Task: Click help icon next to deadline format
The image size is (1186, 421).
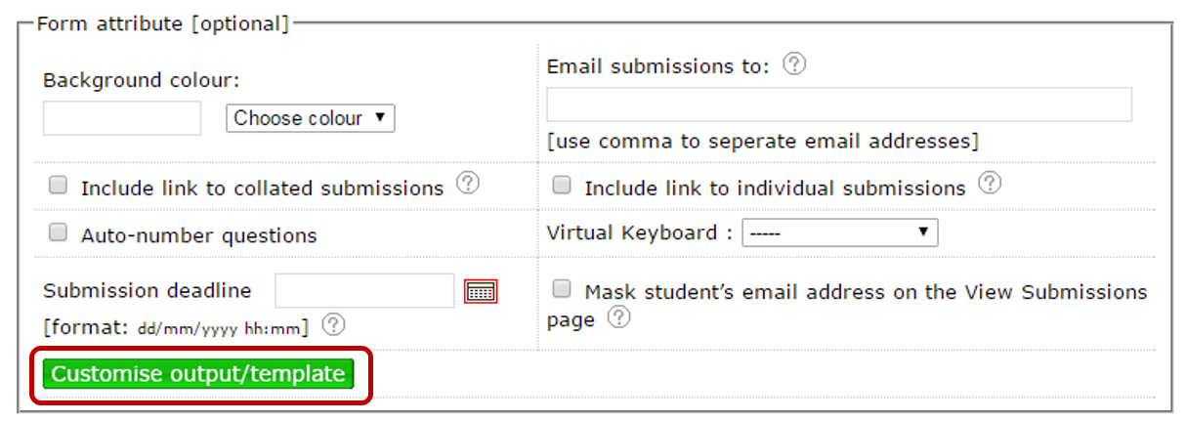Action: click(x=333, y=323)
